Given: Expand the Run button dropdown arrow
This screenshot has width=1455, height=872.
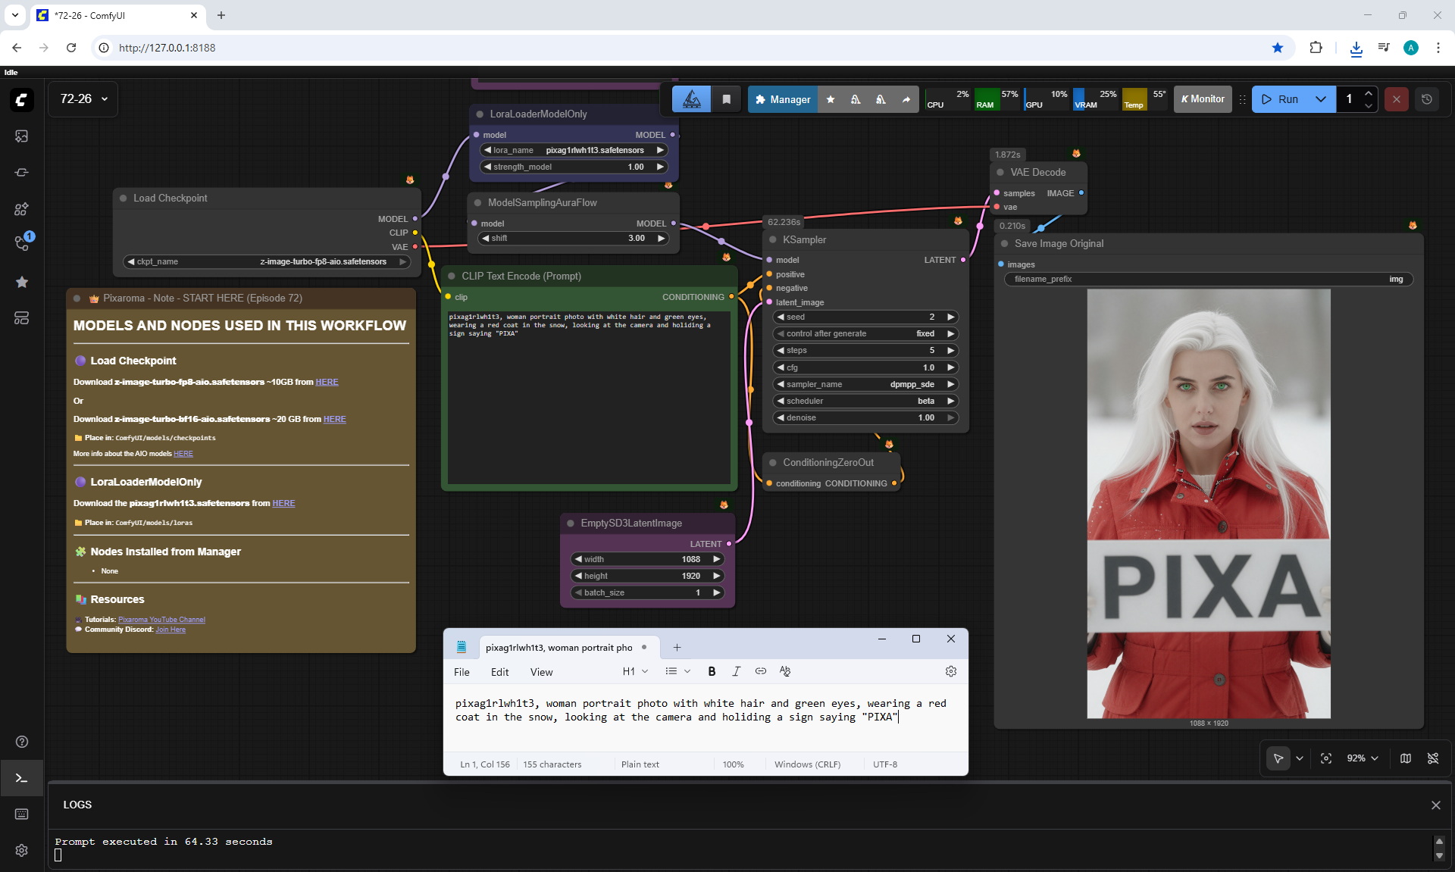Looking at the screenshot, I should pos(1321,99).
